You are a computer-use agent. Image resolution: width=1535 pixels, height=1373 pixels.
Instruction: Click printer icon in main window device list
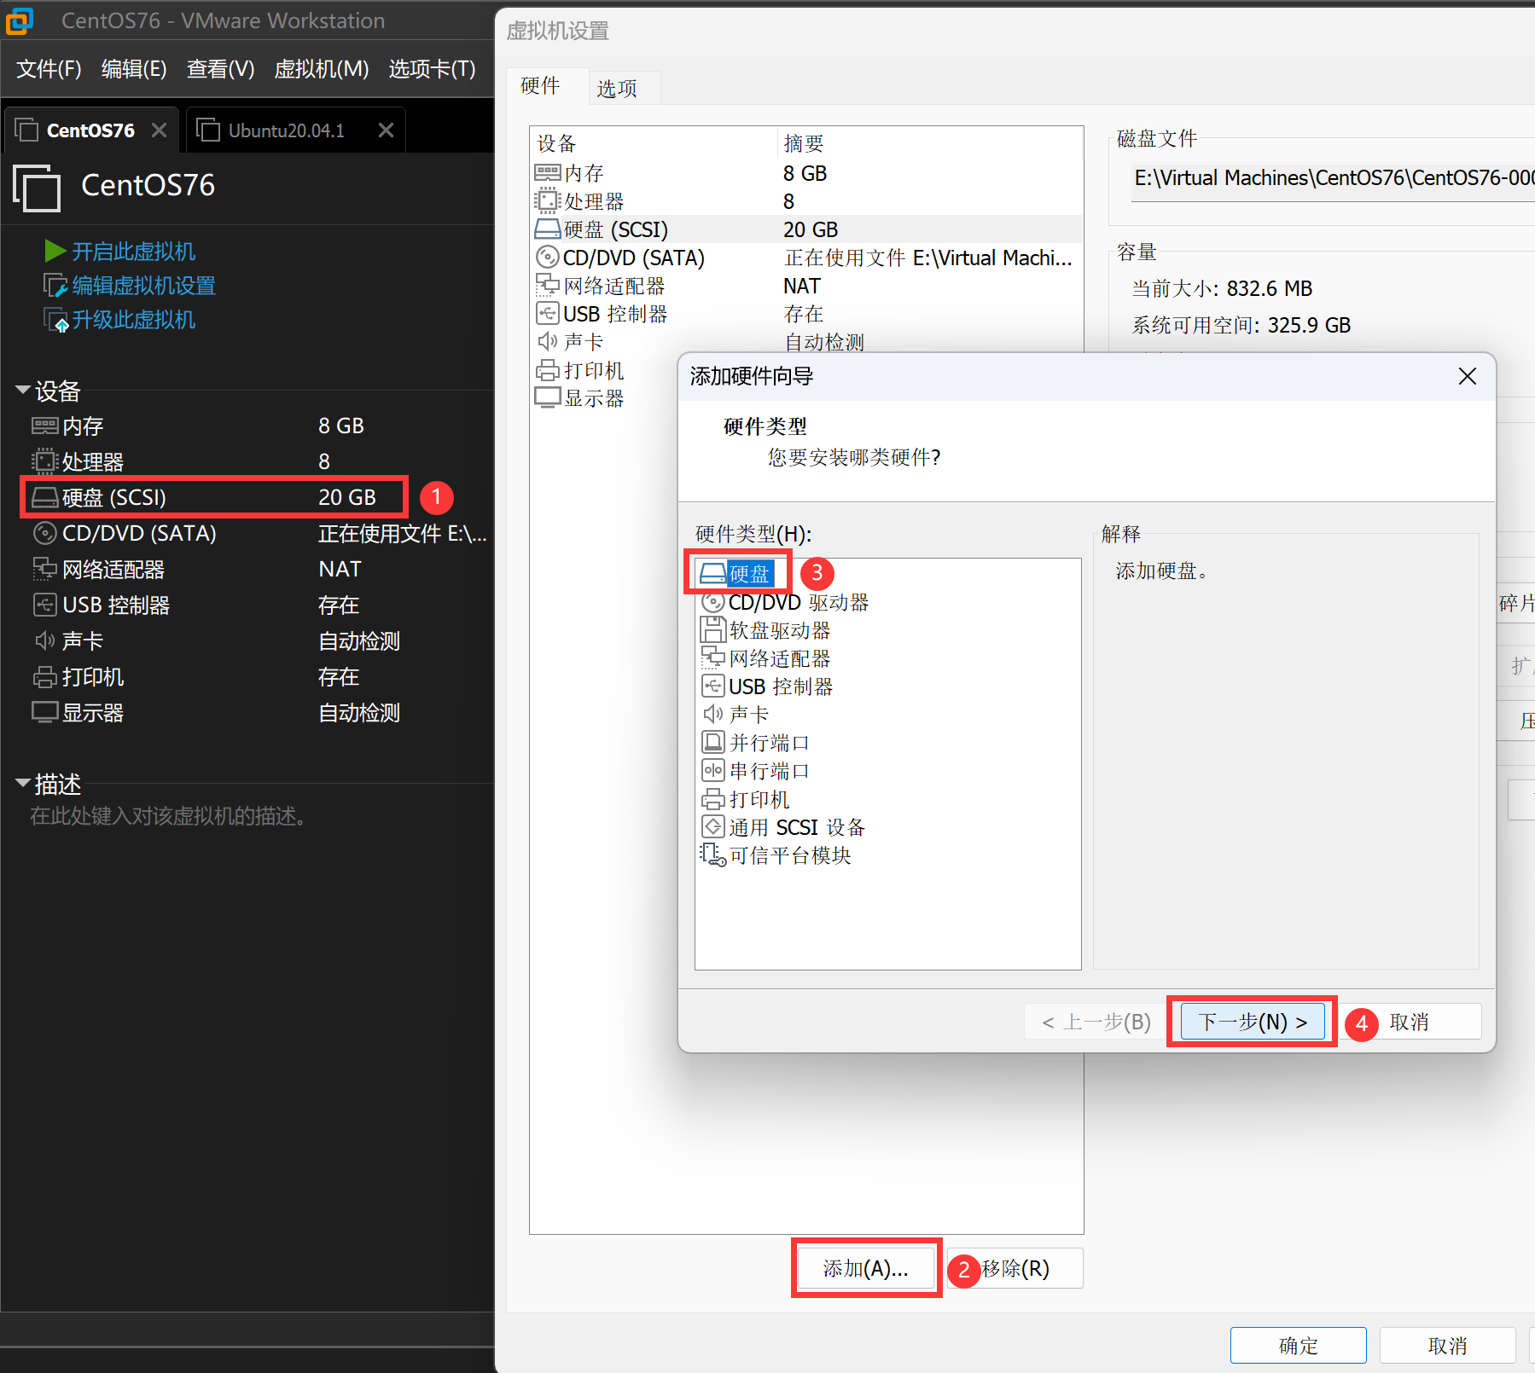[45, 677]
